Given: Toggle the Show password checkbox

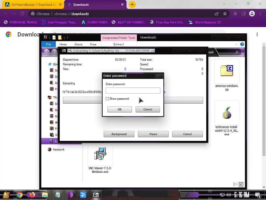Looking at the screenshot, I should click(x=107, y=99).
